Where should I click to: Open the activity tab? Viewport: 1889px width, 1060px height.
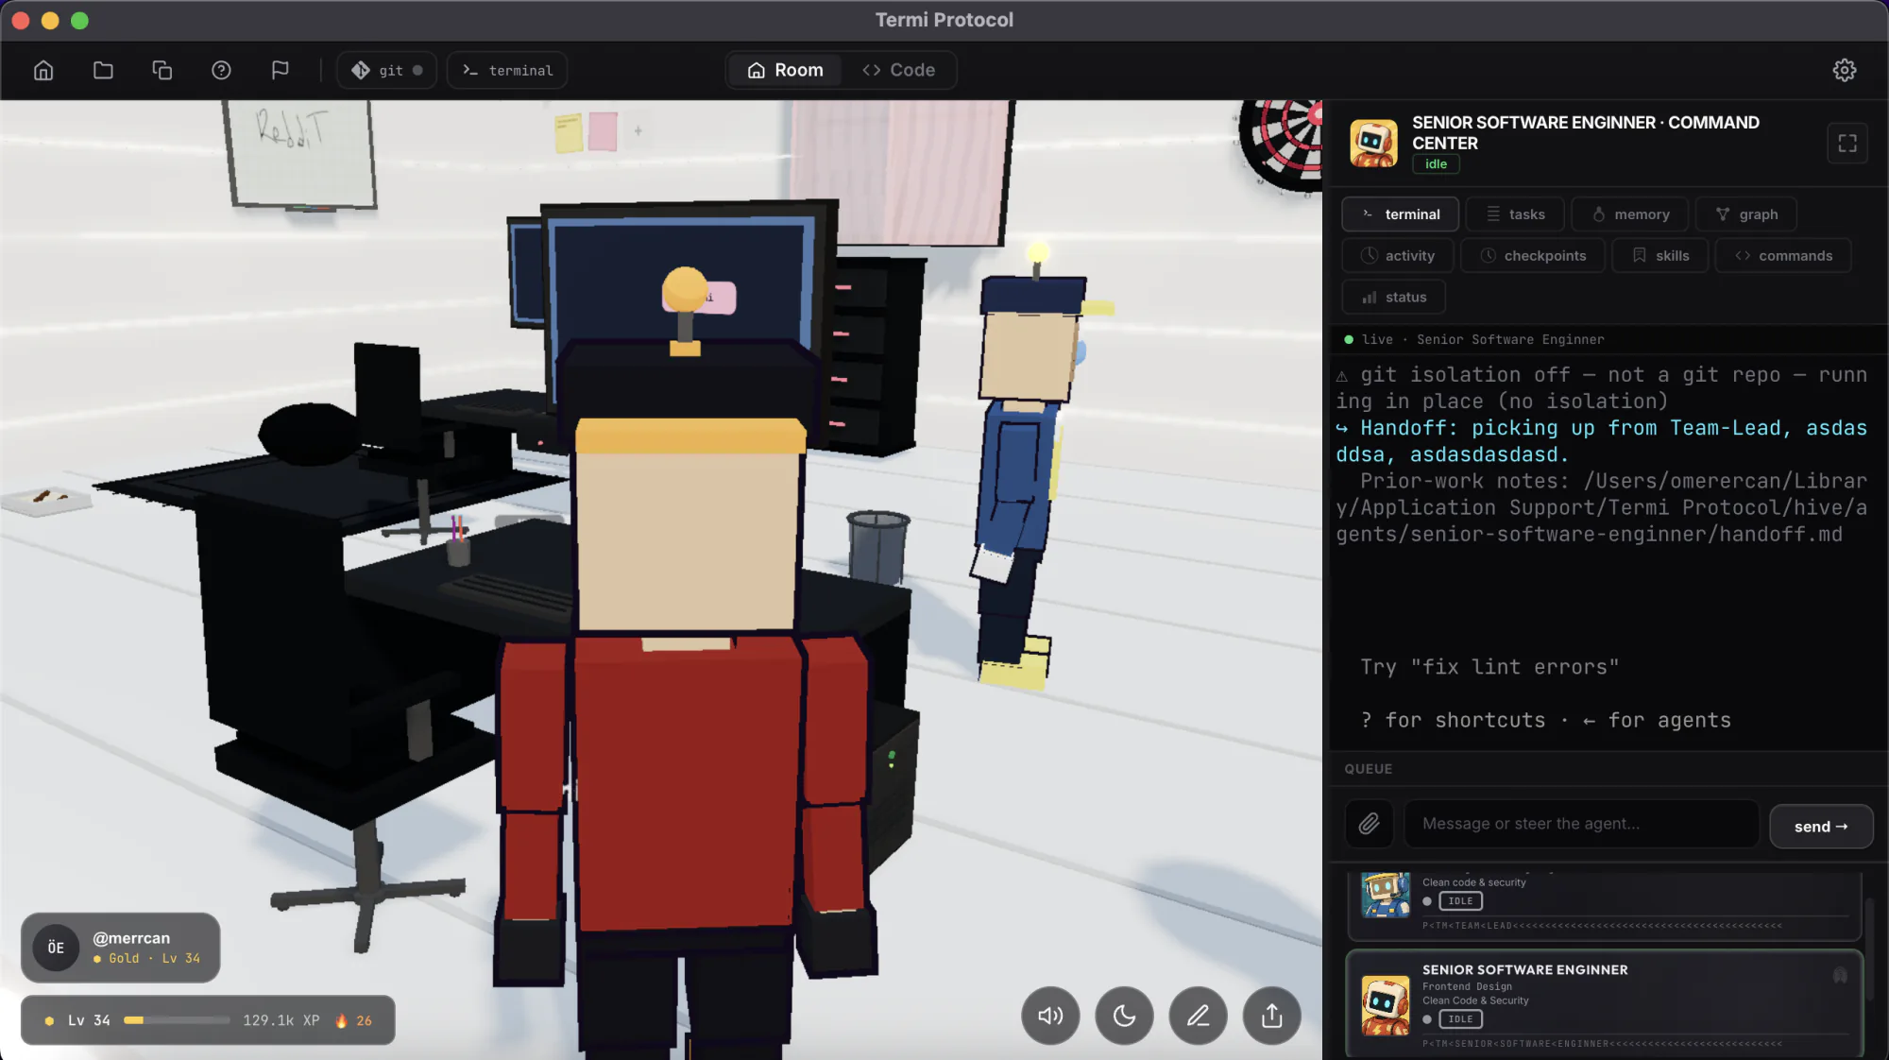coord(1397,256)
